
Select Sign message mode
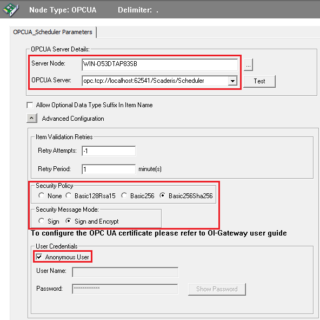[42, 221]
